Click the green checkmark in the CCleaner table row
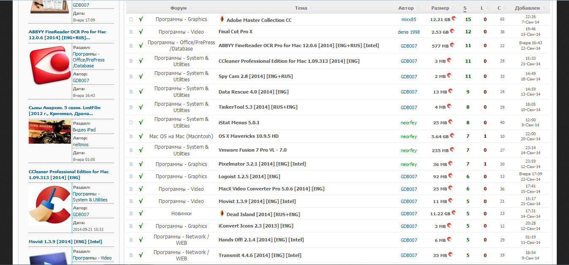 pos(141,61)
